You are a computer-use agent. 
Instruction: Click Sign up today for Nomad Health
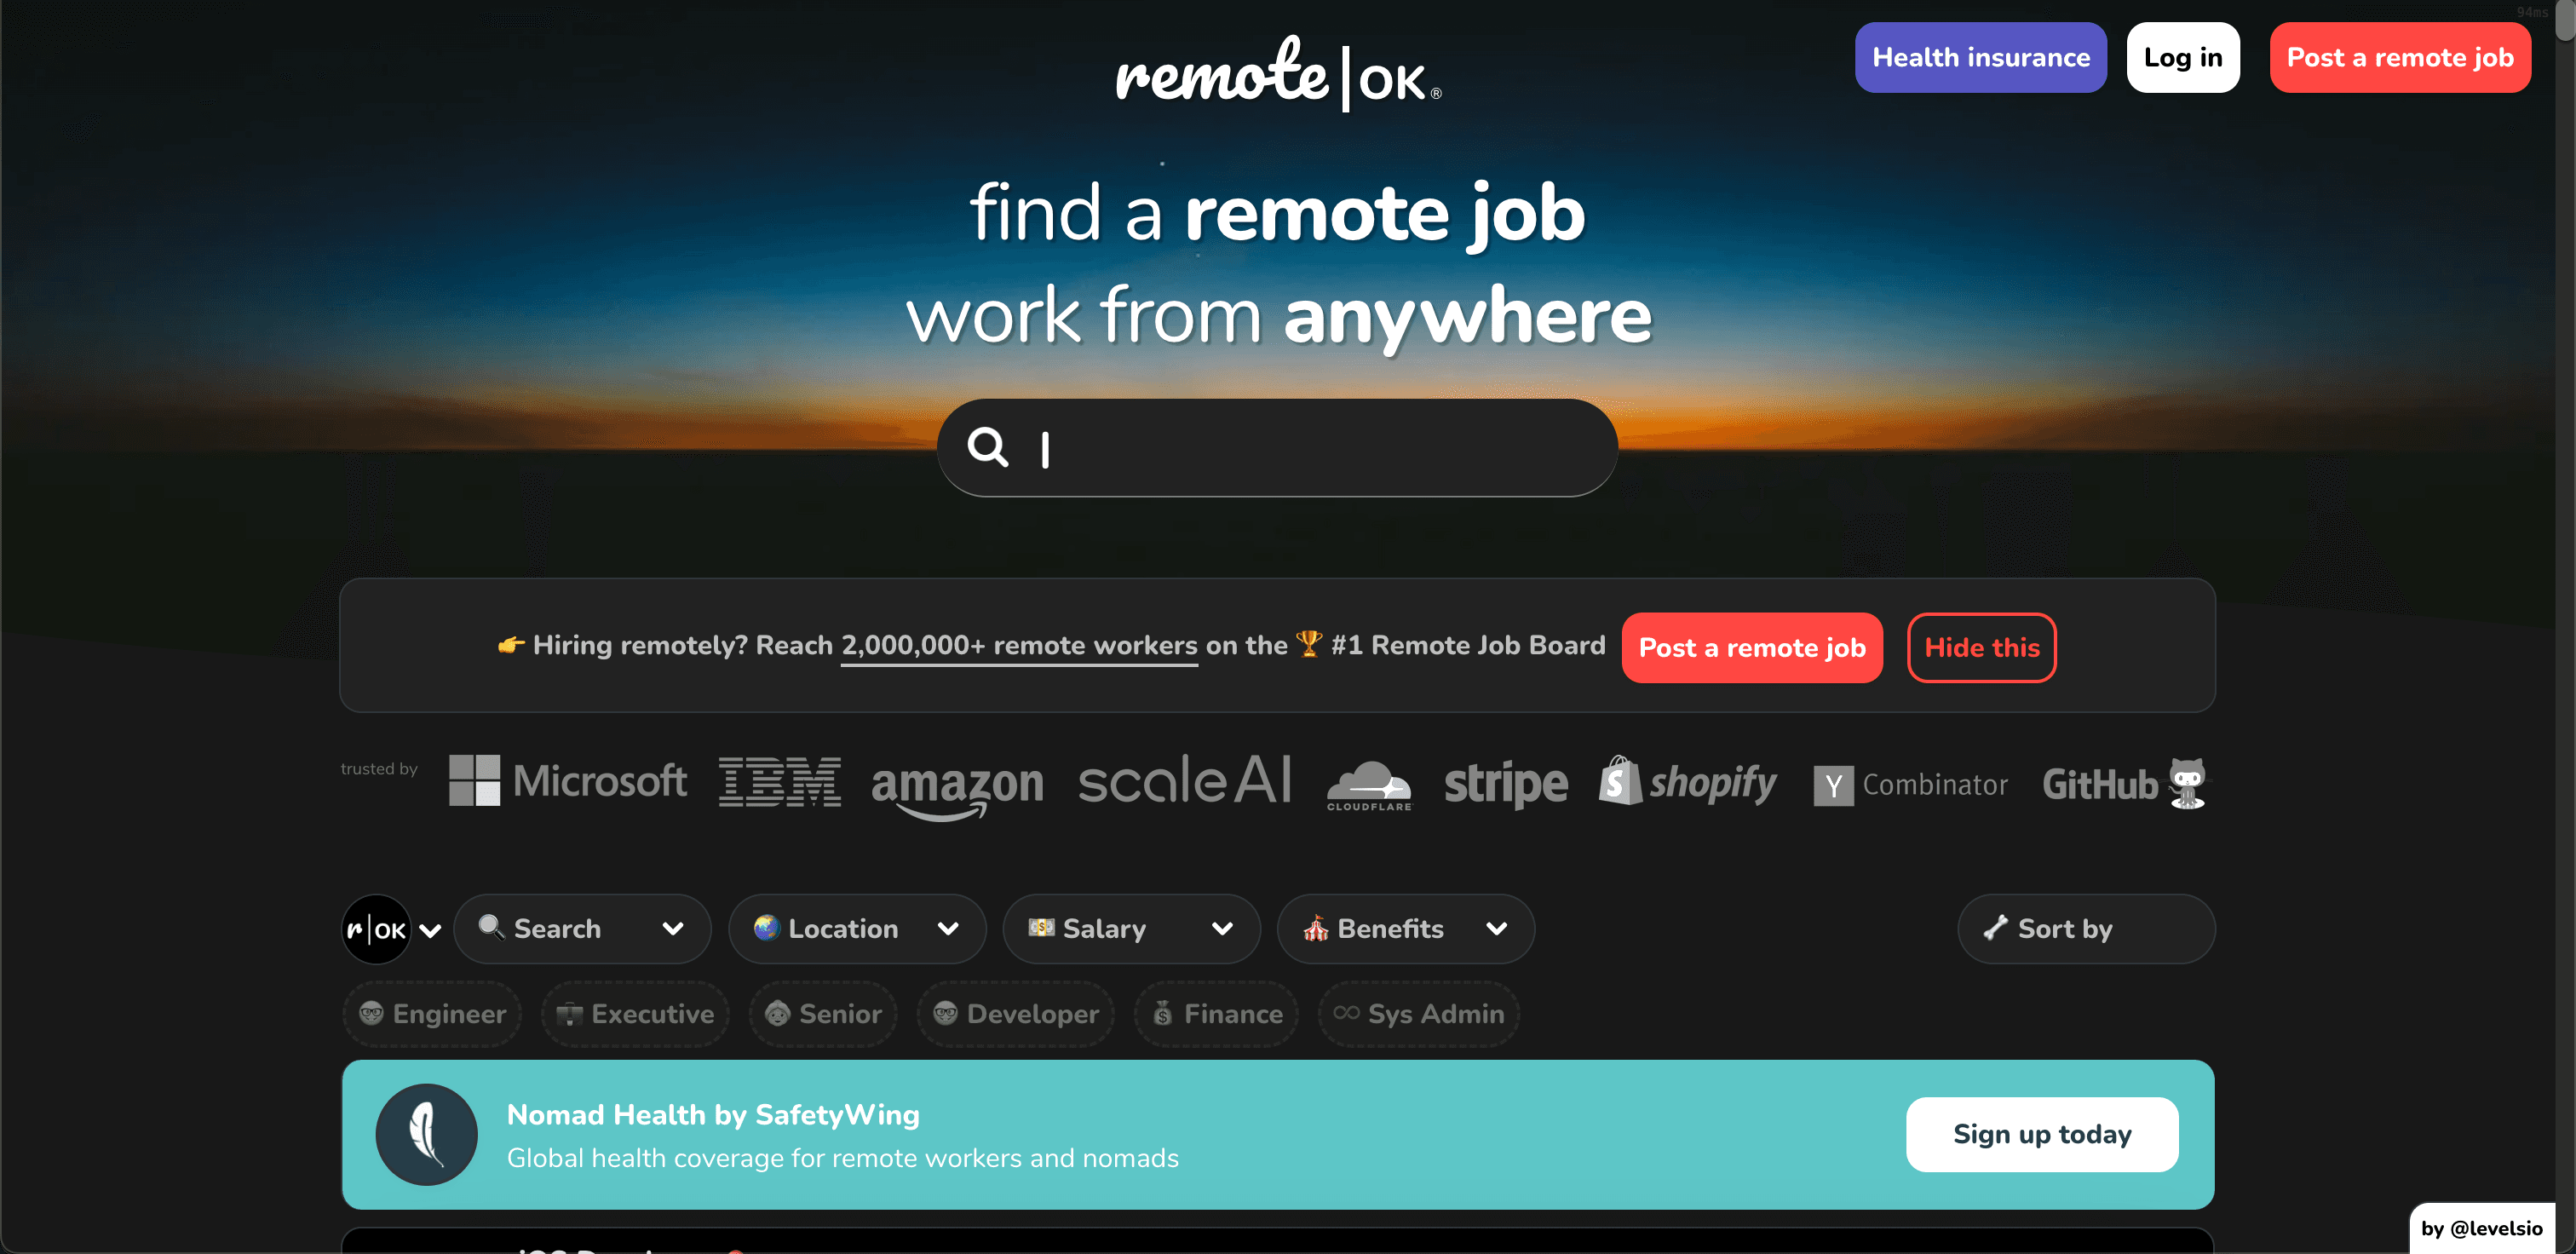coord(2042,1134)
